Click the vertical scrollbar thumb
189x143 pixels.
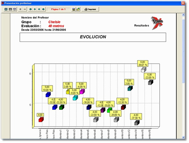(184, 51)
